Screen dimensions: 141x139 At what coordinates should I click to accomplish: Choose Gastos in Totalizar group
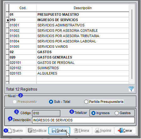pos(122,113)
